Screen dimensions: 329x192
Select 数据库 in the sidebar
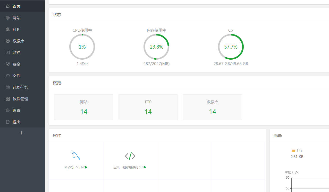click(x=22, y=41)
